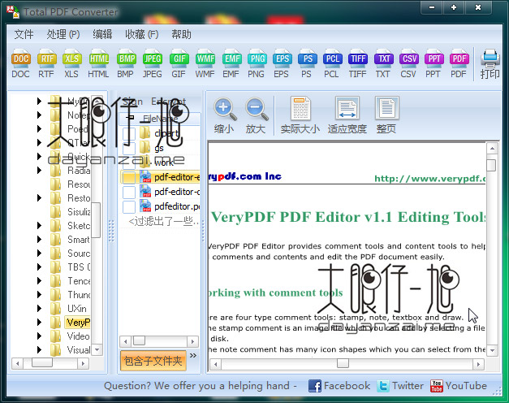Open the Facebook link
This screenshot has height=403, width=509.
[339, 386]
